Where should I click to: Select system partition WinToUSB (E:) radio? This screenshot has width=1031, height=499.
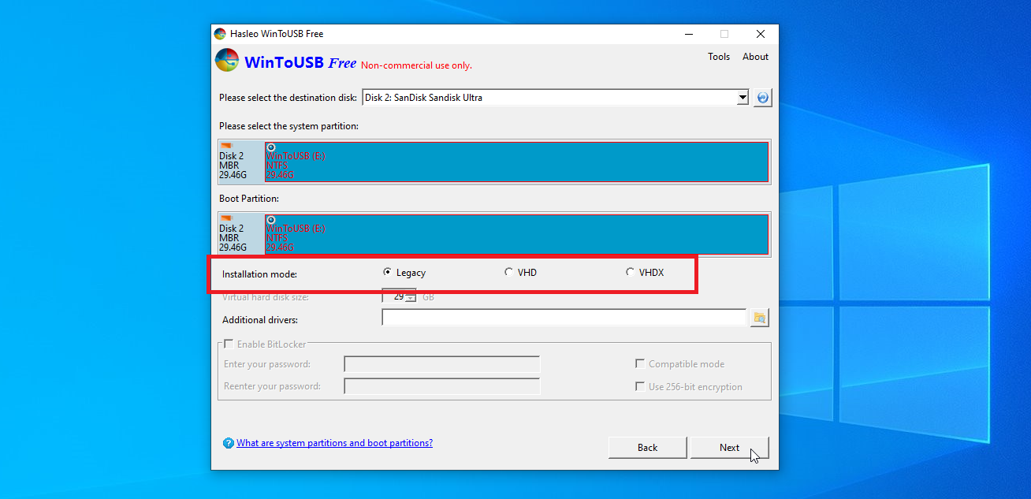point(271,147)
